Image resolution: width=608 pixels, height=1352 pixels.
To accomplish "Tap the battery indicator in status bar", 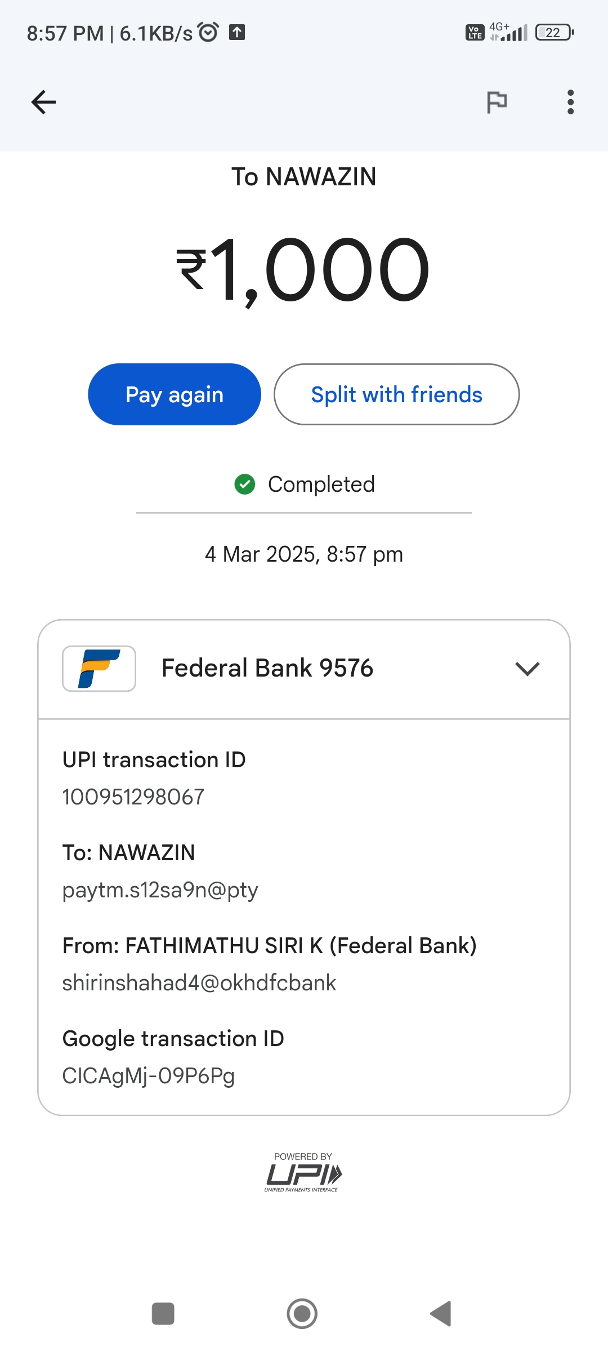I will [x=555, y=33].
